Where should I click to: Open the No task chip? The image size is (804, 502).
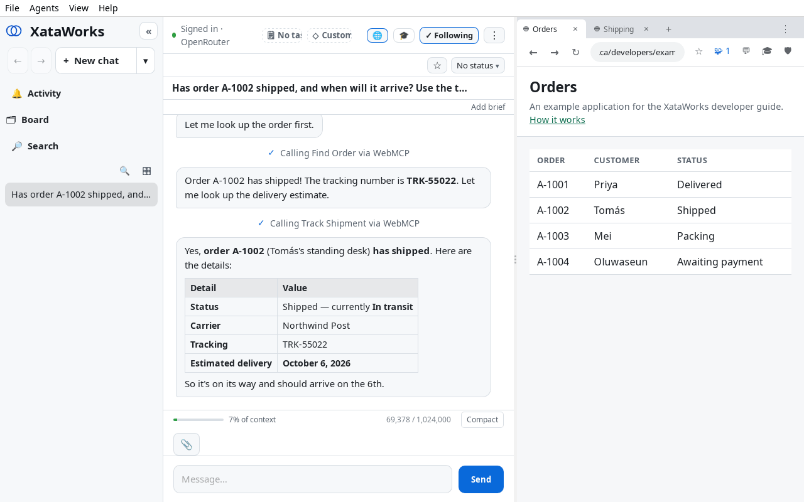[282, 36]
